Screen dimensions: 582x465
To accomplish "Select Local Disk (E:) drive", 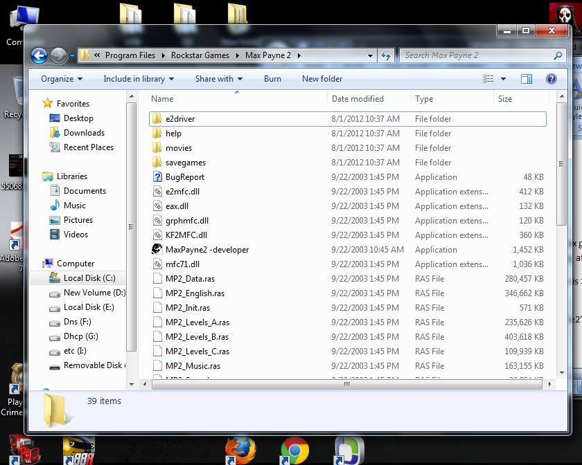I will click(x=89, y=307).
